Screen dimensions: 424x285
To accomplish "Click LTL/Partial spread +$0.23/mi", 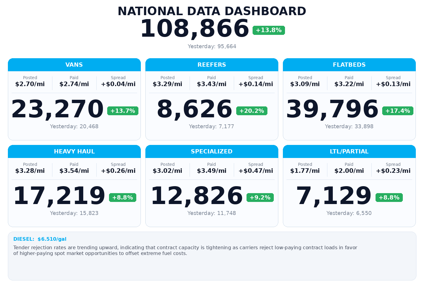I will (x=393, y=171).
